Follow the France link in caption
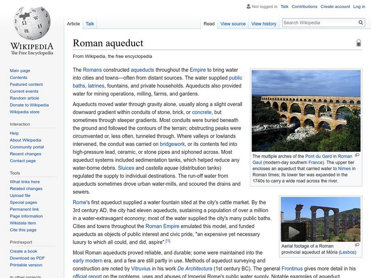 coord(315,162)
